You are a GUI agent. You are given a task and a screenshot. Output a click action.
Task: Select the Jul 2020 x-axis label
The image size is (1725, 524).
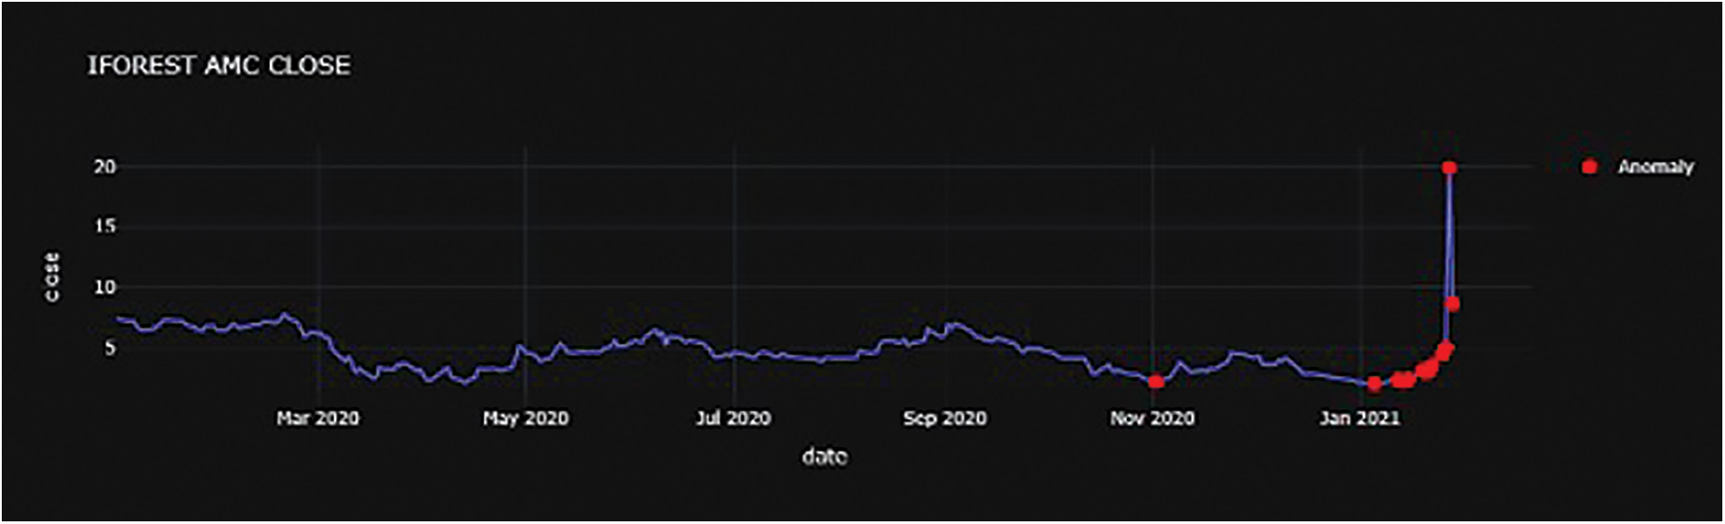[733, 418]
